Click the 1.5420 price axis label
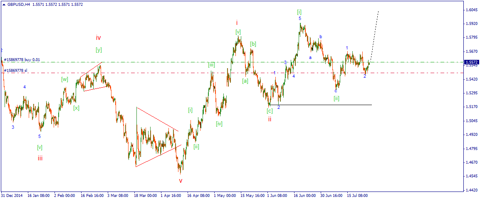The image size is (480, 199). (x=471, y=79)
